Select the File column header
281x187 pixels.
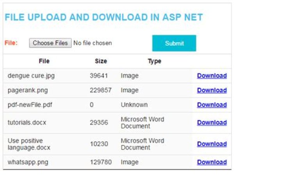pos(44,61)
